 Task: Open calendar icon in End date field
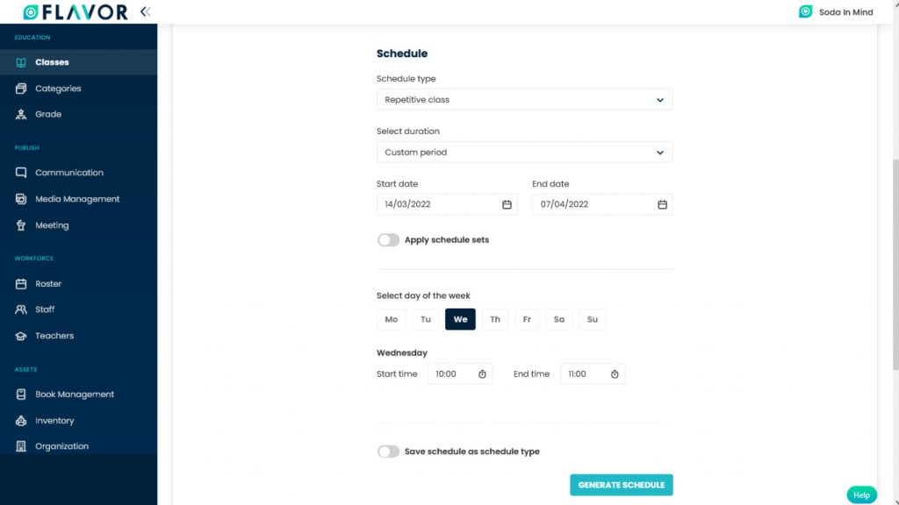click(x=662, y=204)
